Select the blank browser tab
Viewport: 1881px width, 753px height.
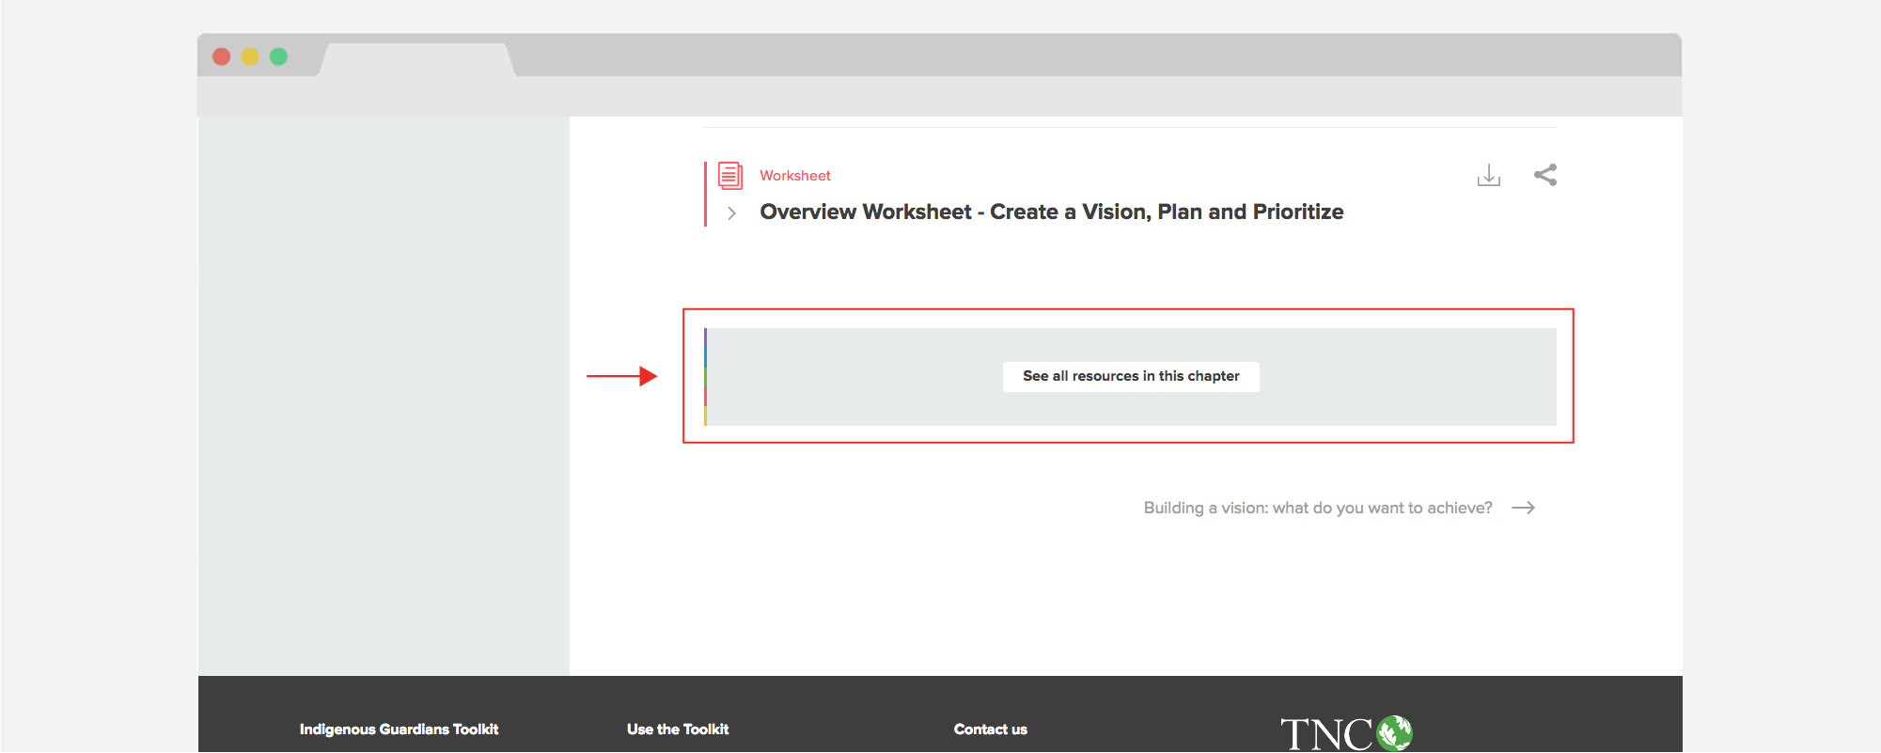pos(417,59)
